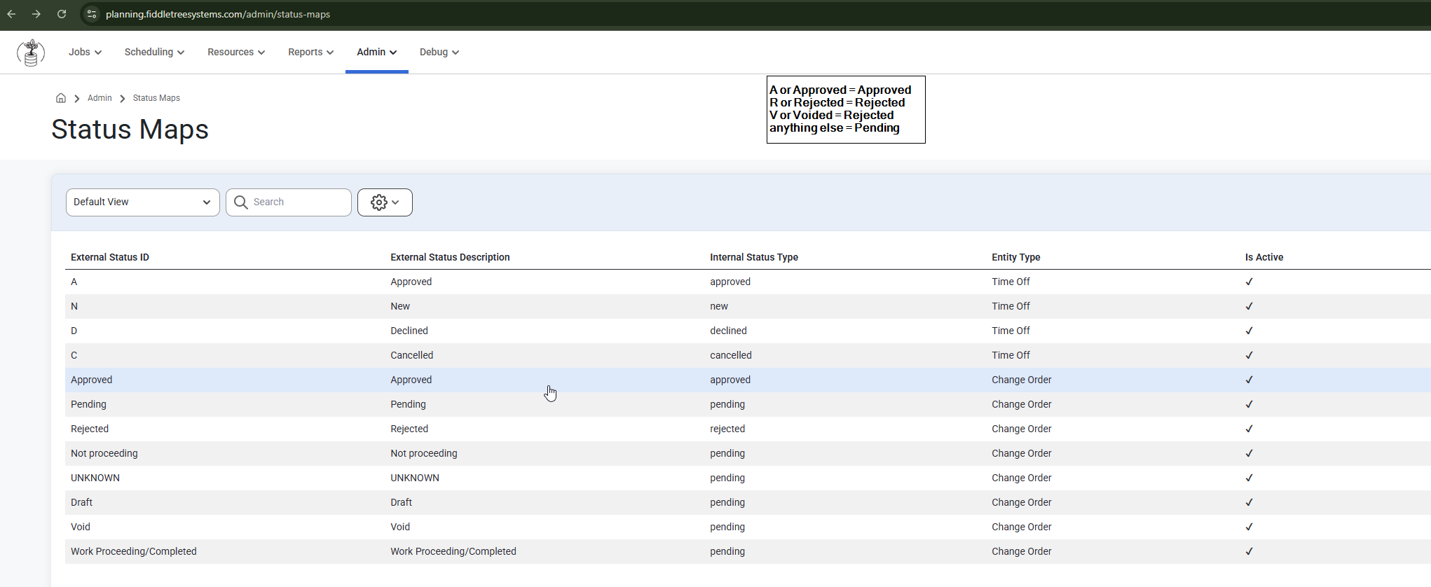Screen dimensions: 1431x587
Task: Click the Is Active checkmark for row D
Action: click(x=1249, y=331)
